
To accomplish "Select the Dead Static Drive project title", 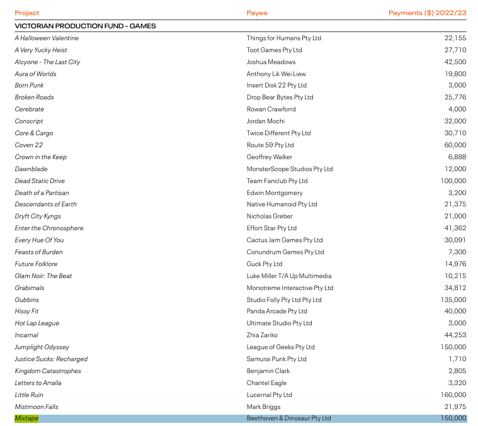I will pos(40,181).
